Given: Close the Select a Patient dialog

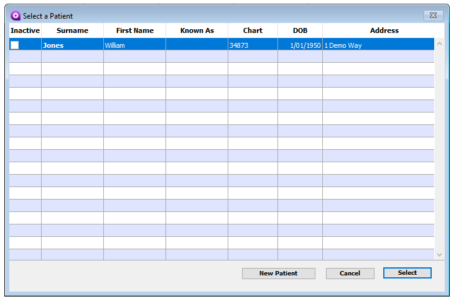Looking at the screenshot, I should pos(433,16).
